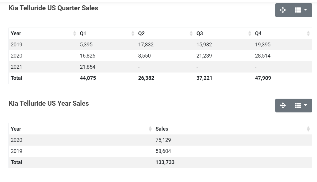The width and height of the screenshot is (317, 182).
Task: Select the 2021 row in Quarter Sales table
Action: [16, 67]
